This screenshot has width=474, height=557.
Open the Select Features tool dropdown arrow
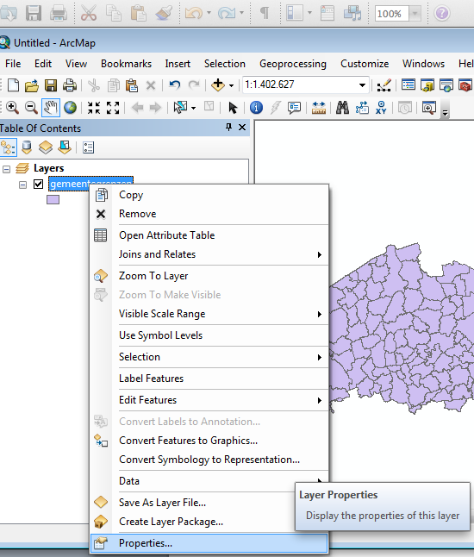pyautogui.click(x=194, y=108)
